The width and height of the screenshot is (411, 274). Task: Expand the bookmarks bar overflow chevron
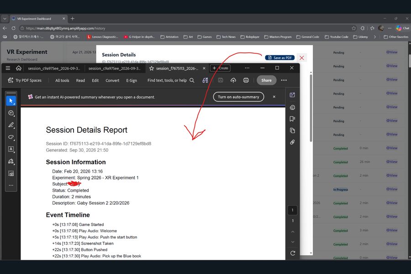[x=375, y=37]
